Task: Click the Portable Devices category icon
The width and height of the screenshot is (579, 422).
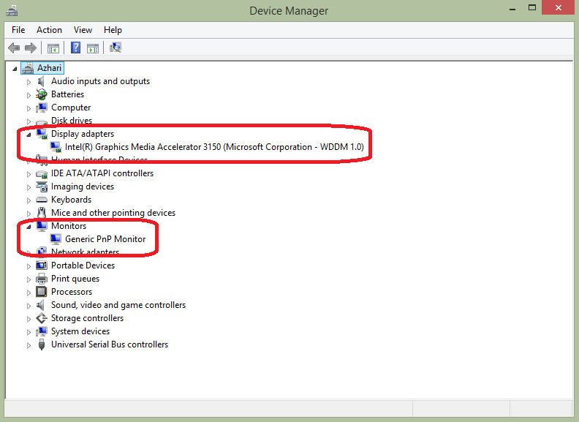Action: click(42, 265)
